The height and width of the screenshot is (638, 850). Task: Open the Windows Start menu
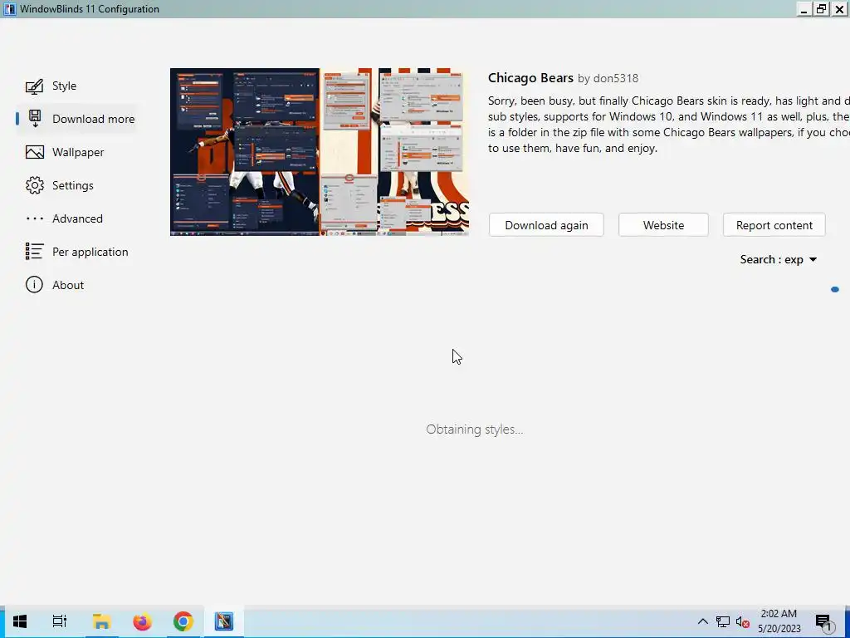20,621
